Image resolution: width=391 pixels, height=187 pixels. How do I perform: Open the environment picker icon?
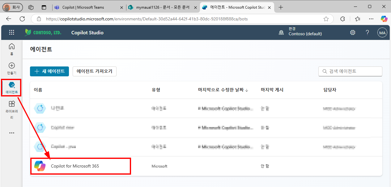click(x=281, y=32)
